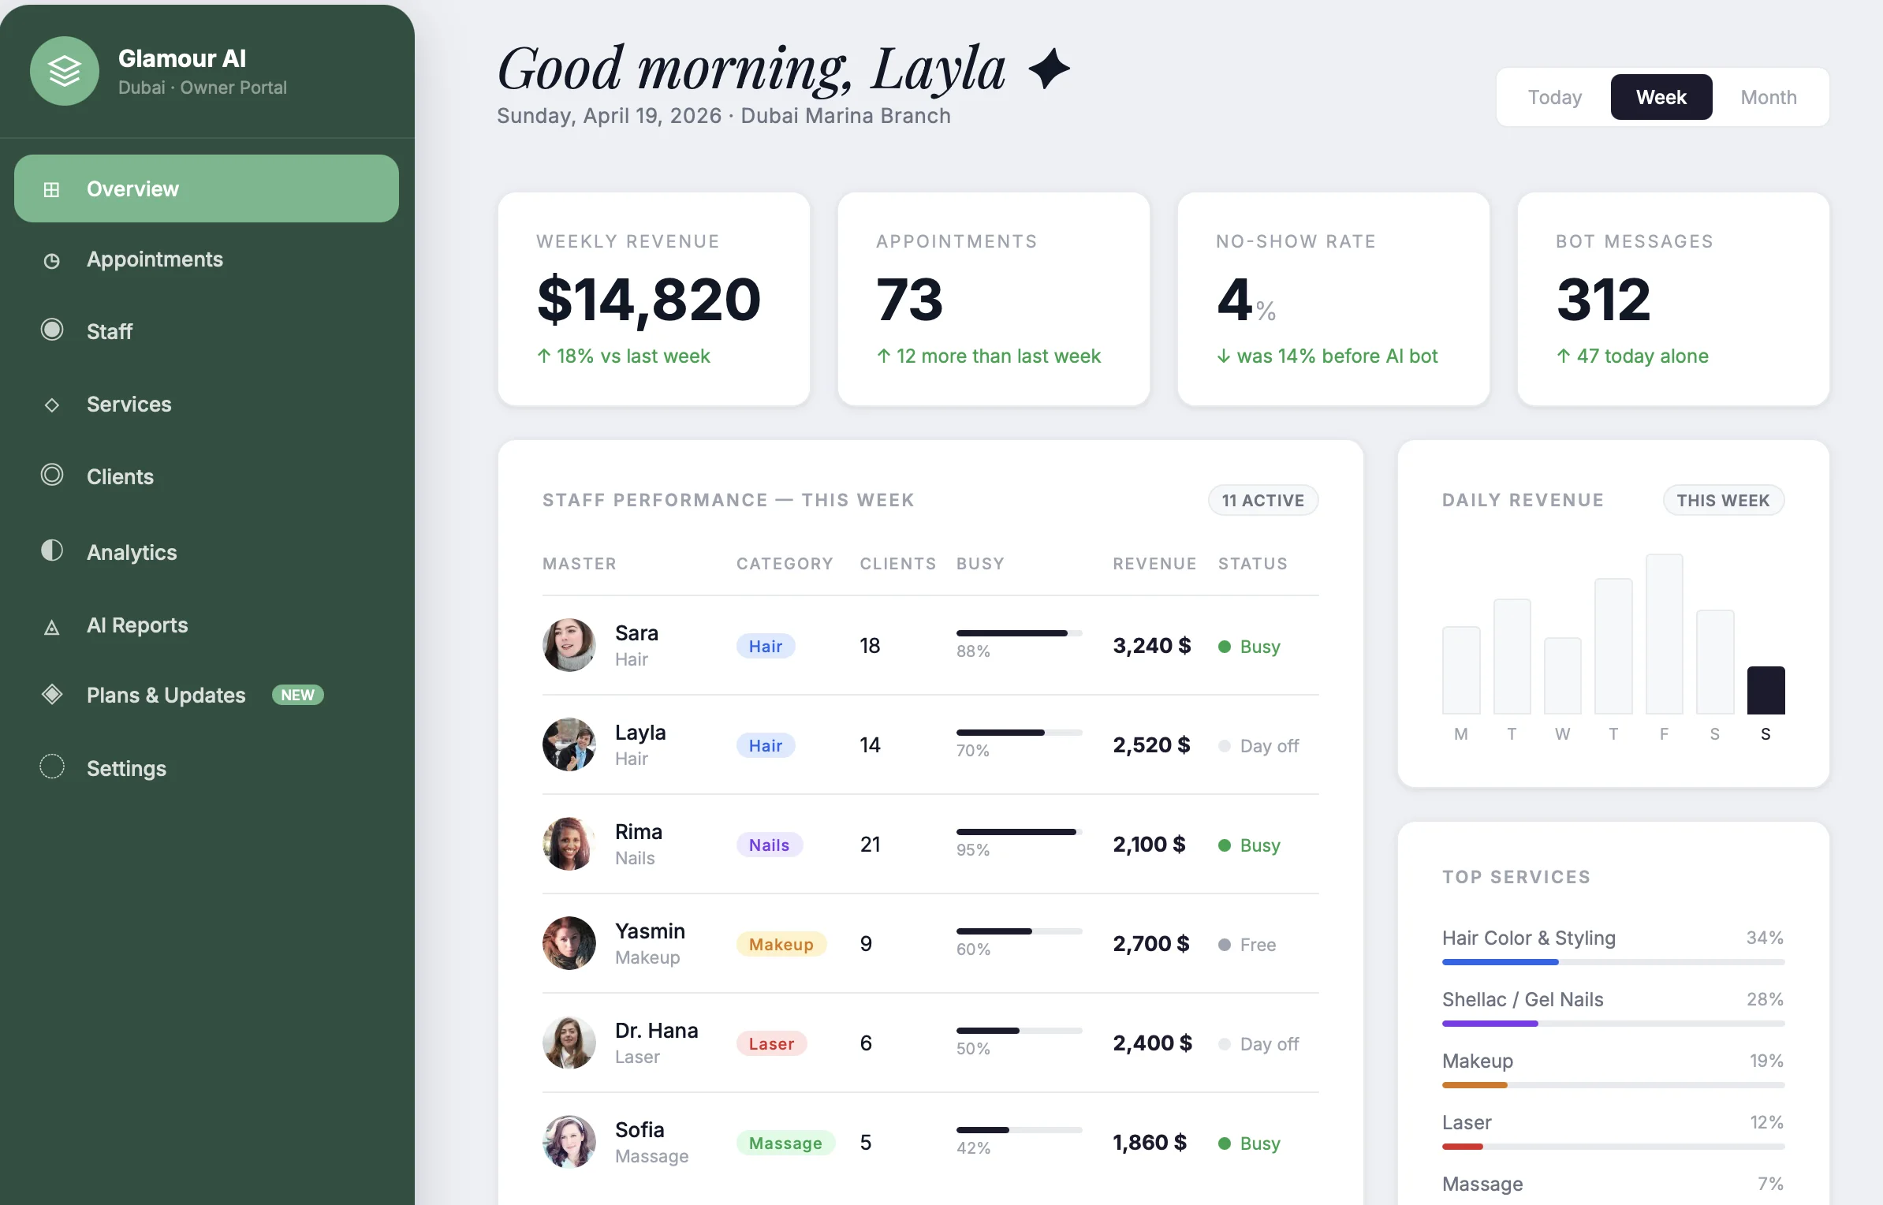
Task: Go to Analytics
Action: pos(207,552)
